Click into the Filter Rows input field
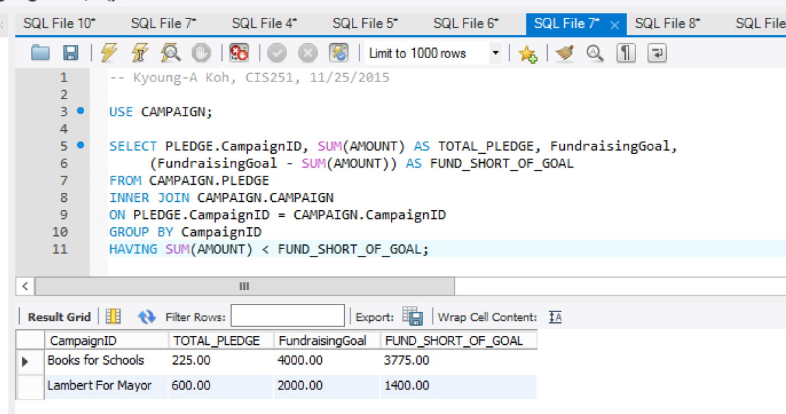The width and height of the screenshot is (786, 414). pos(288,316)
